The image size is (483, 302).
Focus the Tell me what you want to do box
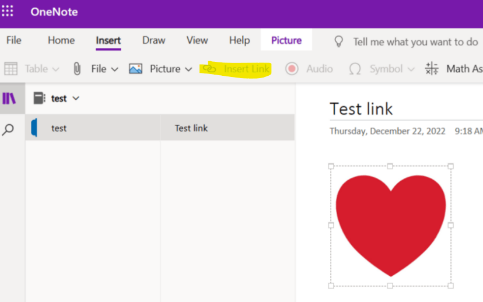[x=415, y=41]
